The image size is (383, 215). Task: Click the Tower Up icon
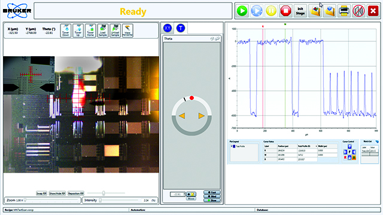tap(78, 30)
